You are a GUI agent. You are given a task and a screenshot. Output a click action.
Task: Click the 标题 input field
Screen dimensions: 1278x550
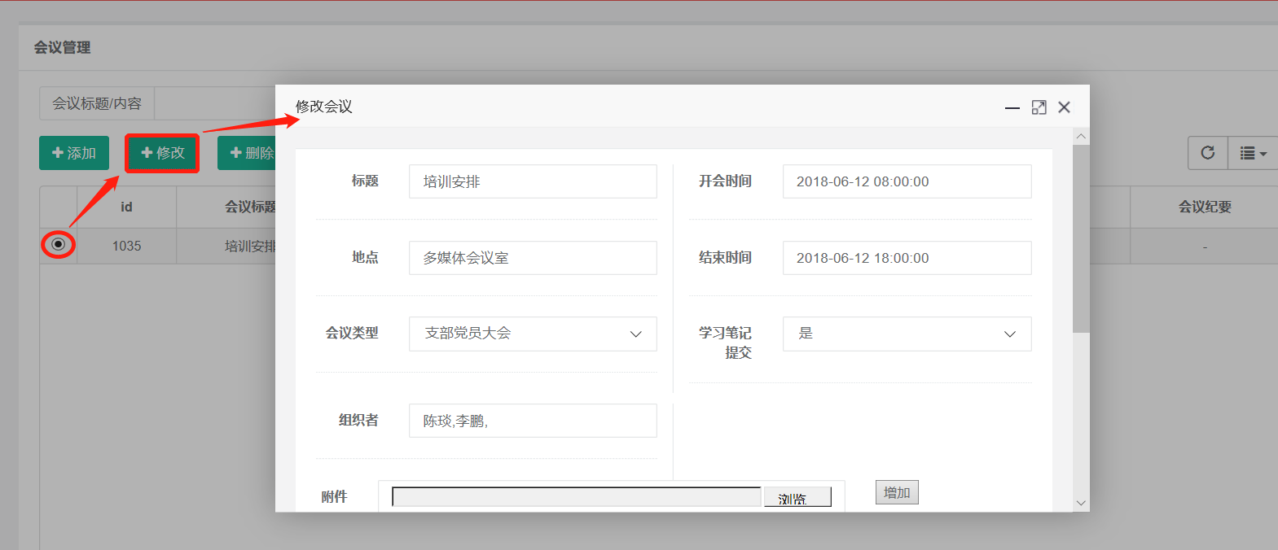pos(533,181)
